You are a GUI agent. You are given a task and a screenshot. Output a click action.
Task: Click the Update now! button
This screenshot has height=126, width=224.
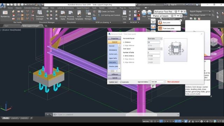tap(113, 82)
